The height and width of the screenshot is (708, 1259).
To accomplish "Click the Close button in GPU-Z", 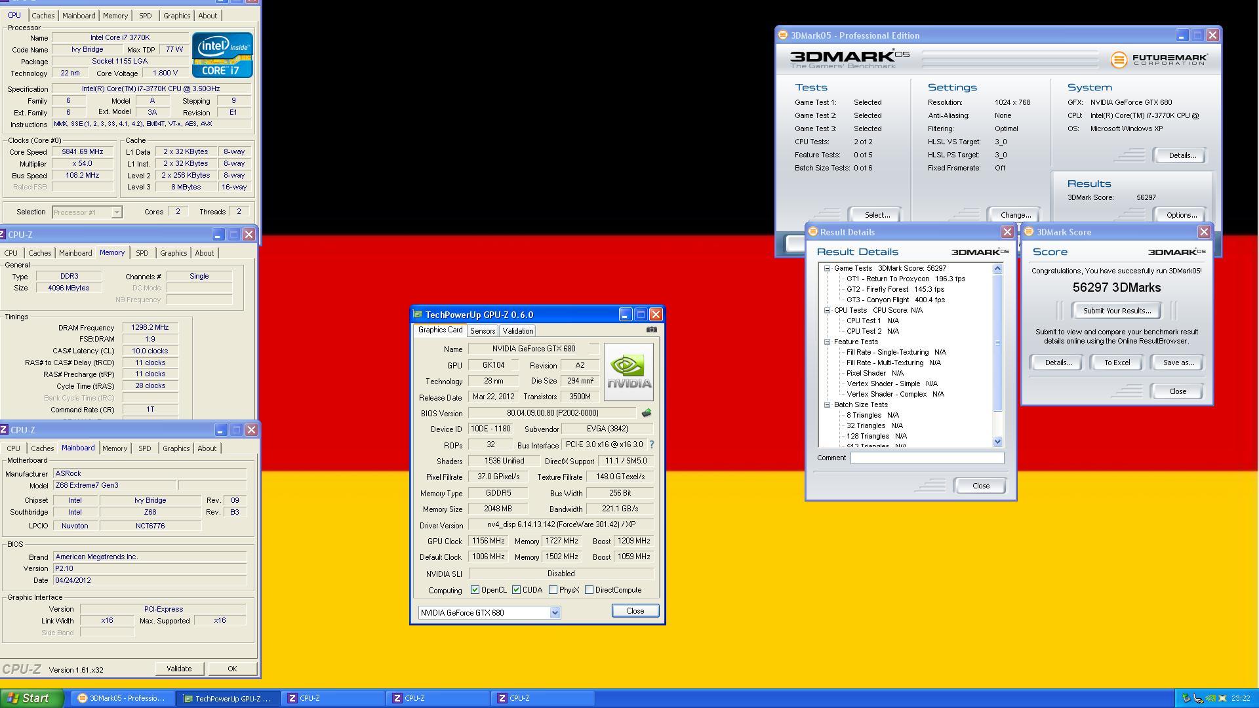I will pyautogui.click(x=635, y=611).
